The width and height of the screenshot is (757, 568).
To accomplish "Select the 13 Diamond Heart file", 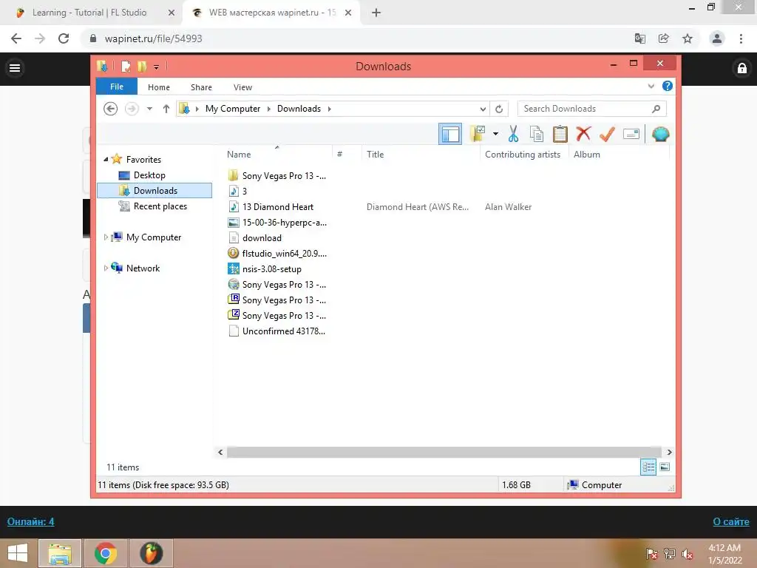I will click(271, 207).
